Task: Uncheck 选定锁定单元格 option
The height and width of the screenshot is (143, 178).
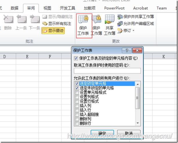Action: pyautogui.click(x=77, y=83)
